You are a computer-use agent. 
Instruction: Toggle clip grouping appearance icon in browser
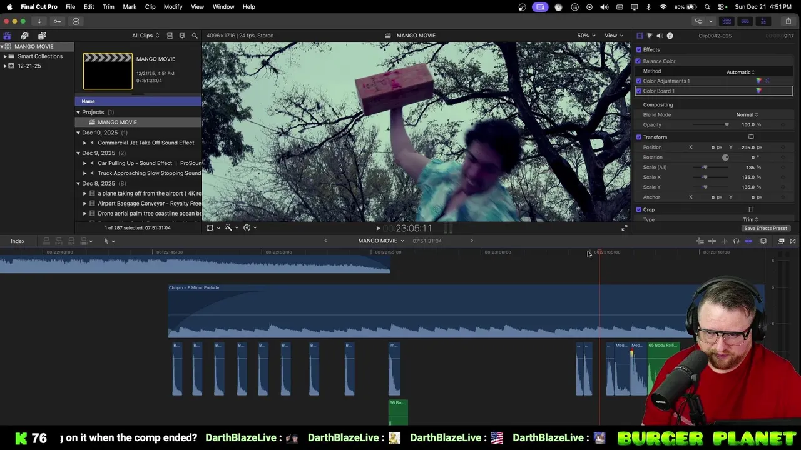[x=170, y=36]
